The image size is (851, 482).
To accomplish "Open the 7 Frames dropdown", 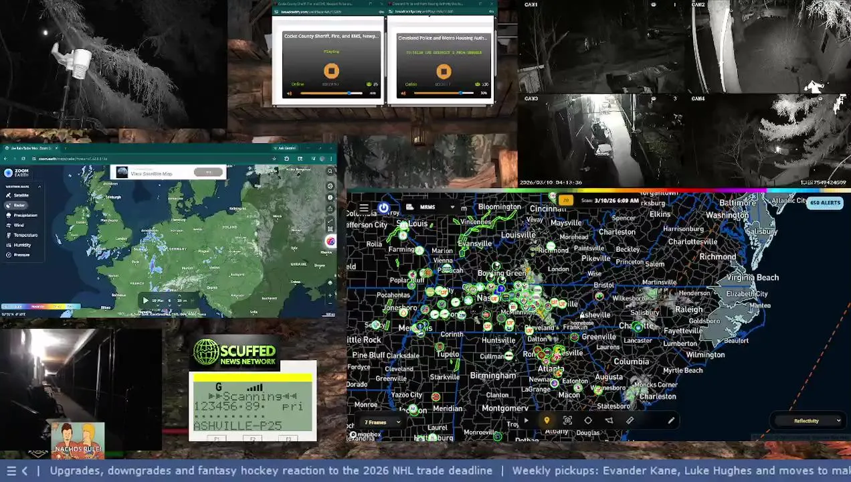I will click(x=382, y=422).
